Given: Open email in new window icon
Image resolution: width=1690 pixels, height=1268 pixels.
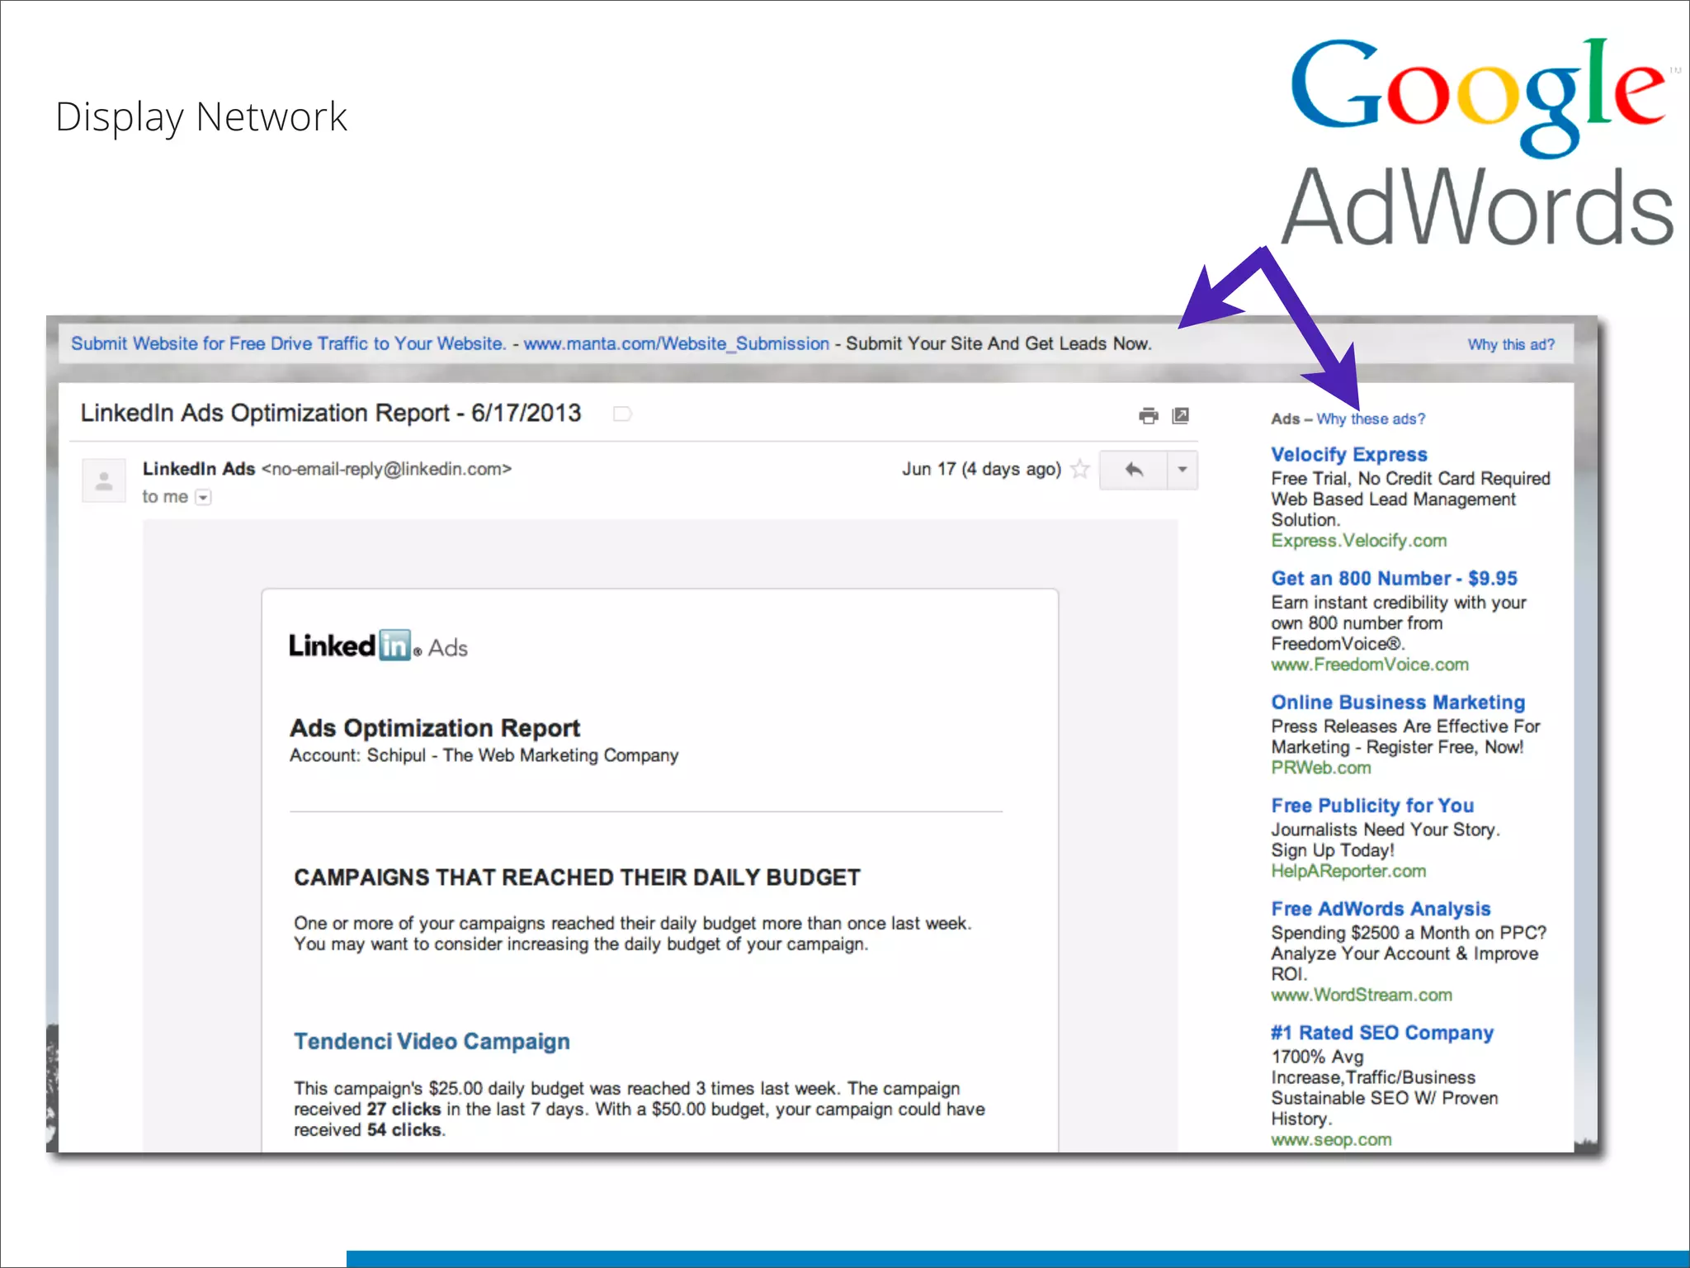Looking at the screenshot, I should click(1181, 415).
